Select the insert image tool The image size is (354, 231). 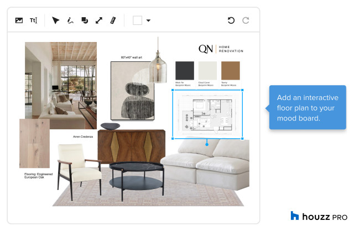(x=19, y=20)
